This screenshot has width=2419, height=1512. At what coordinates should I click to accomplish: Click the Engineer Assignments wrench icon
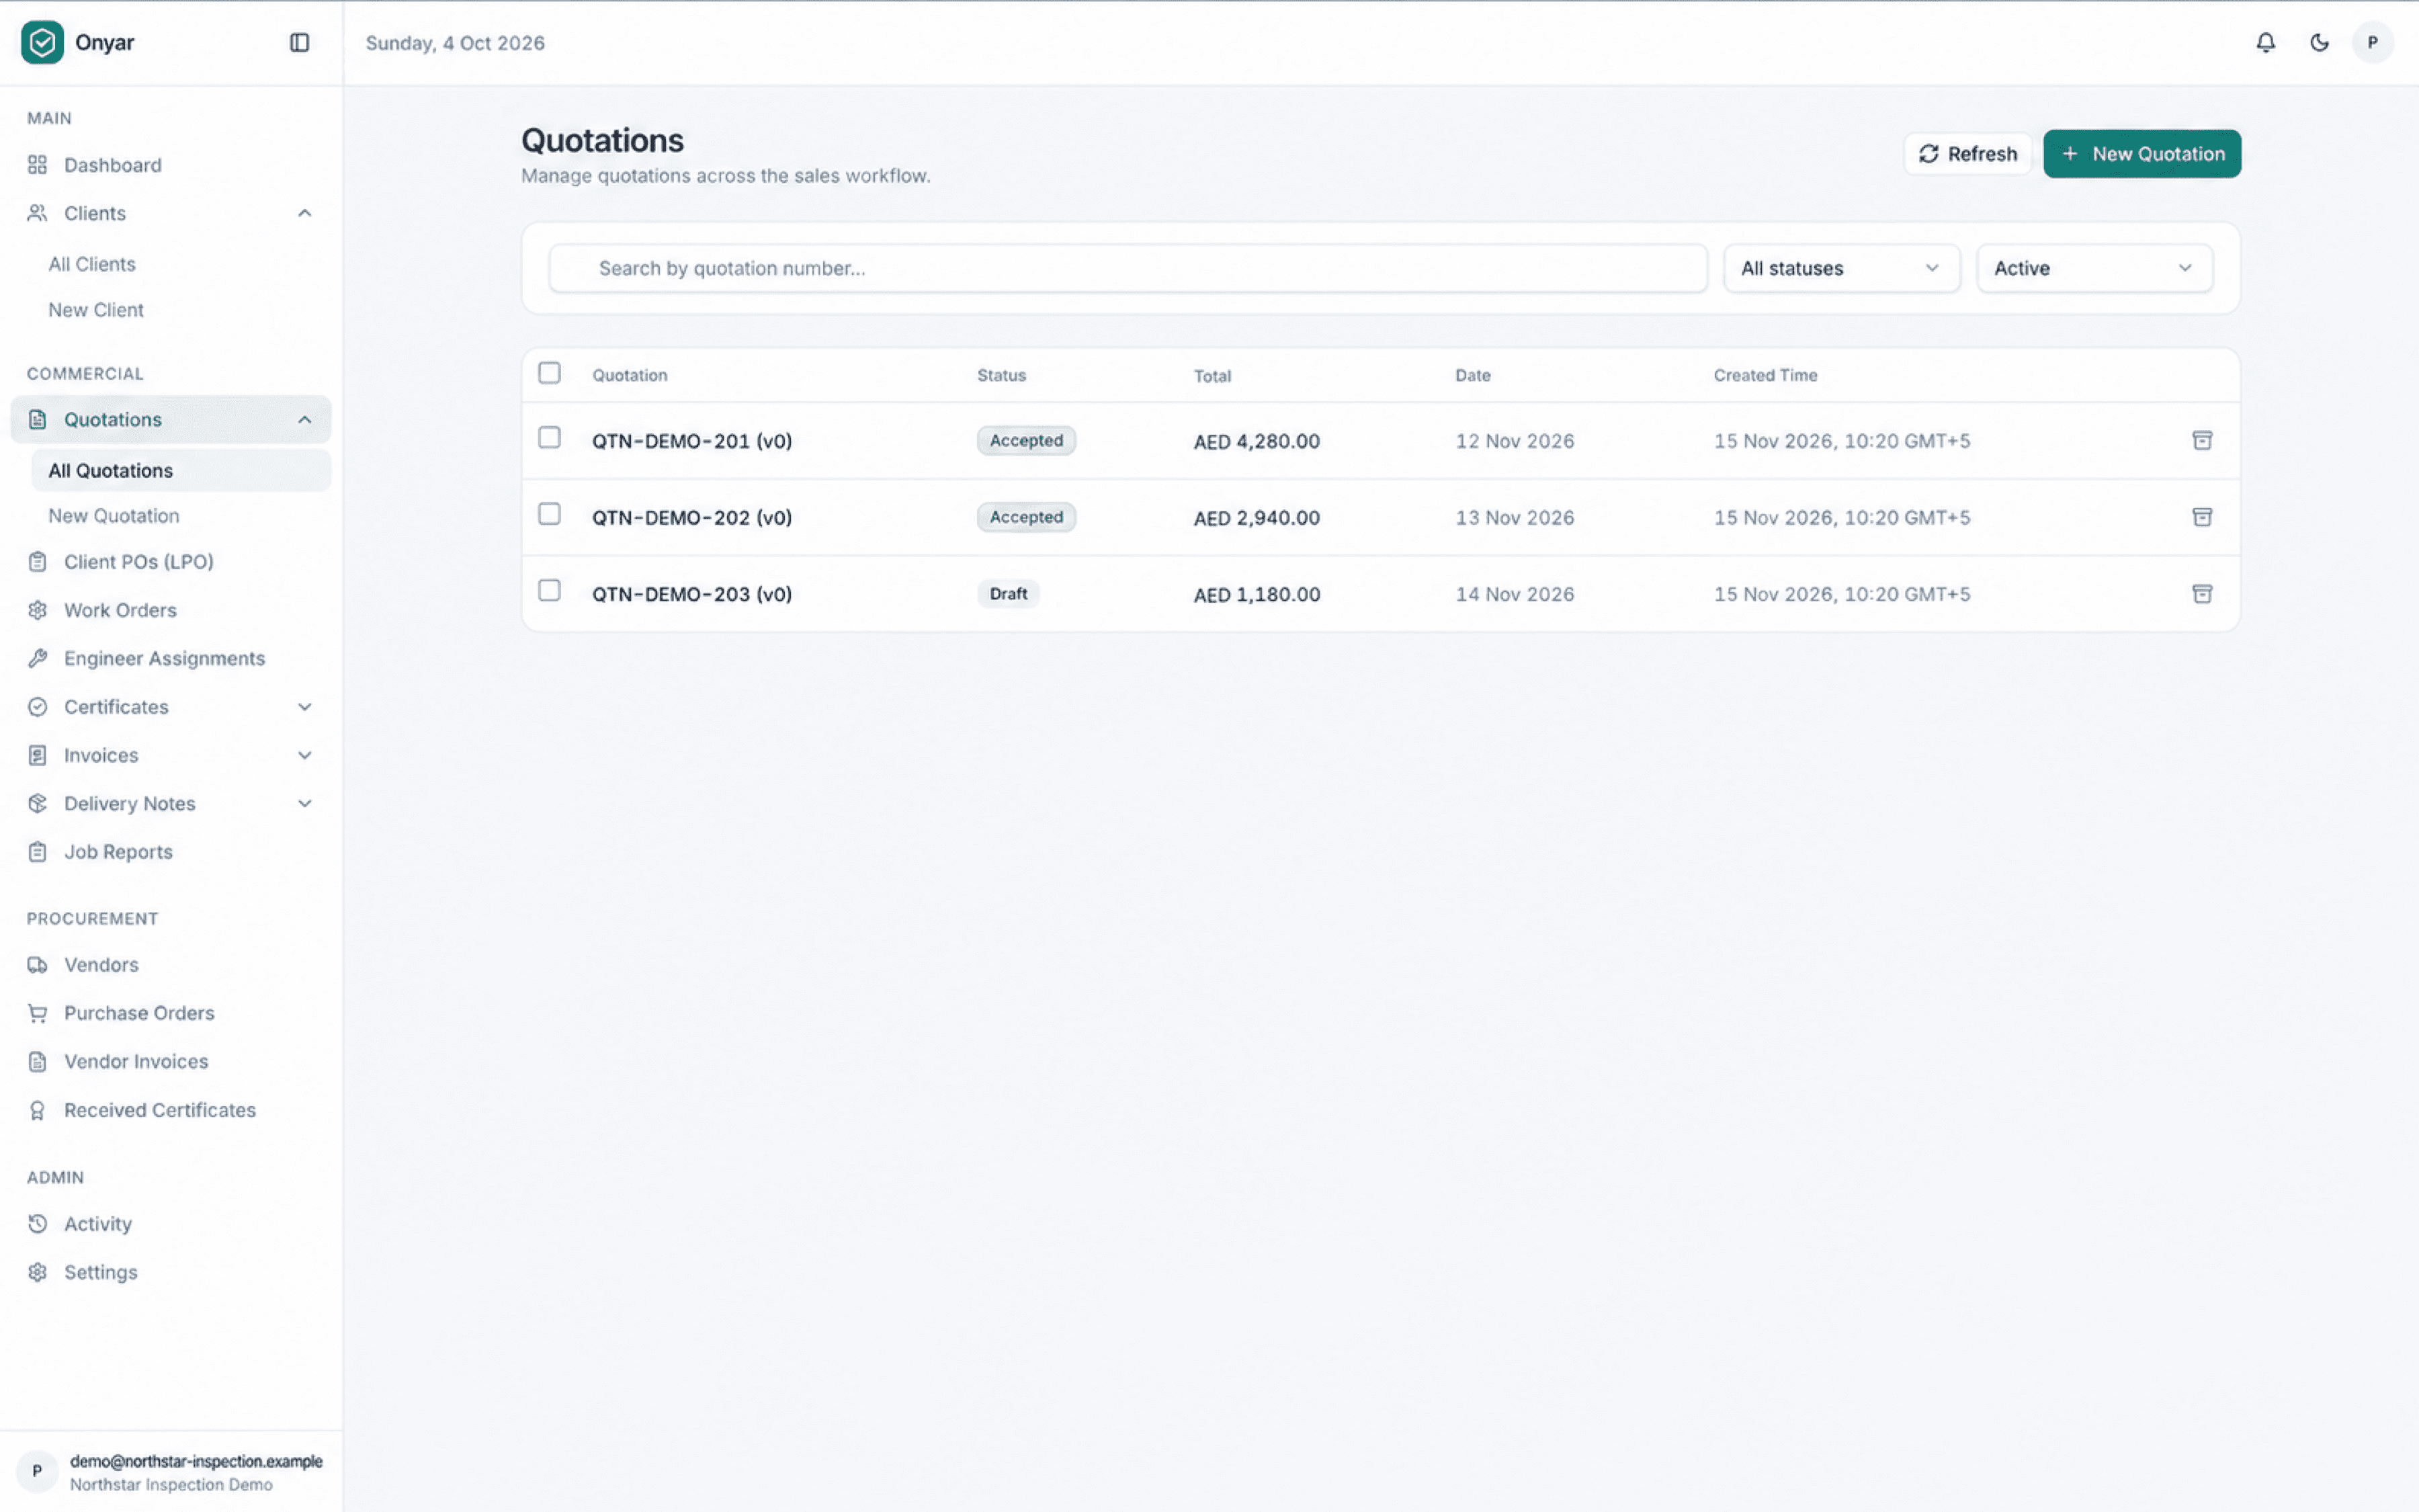(x=37, y=658)
